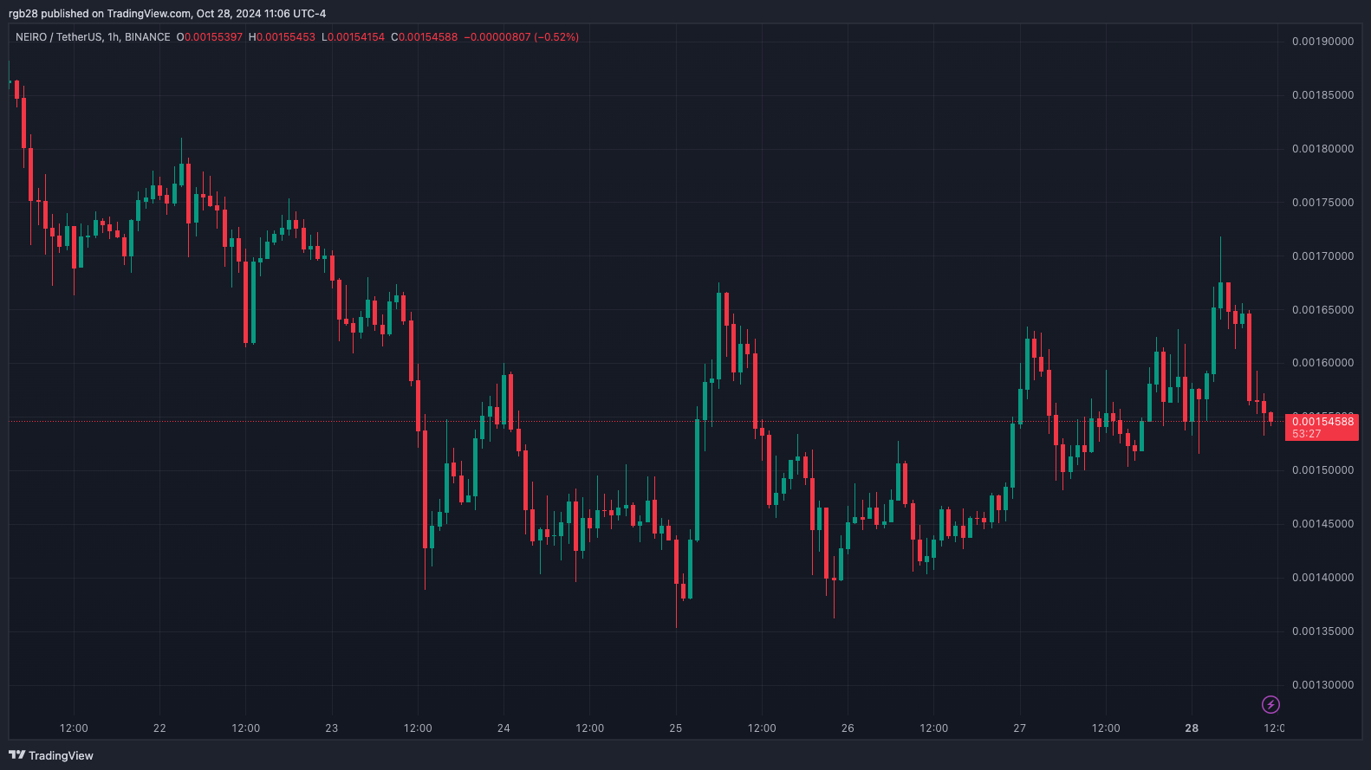This screenshot has width=1371, height=770.
Task: Click the current price label 0.00154588
Action: (x=1322, y=422)
